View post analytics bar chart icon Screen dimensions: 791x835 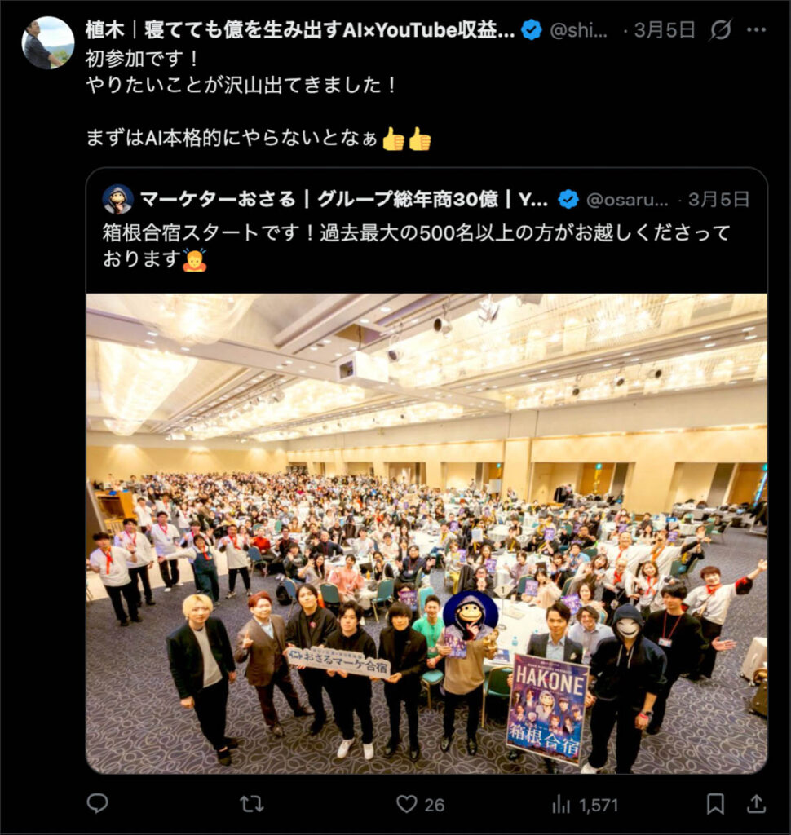coord(561,804)
